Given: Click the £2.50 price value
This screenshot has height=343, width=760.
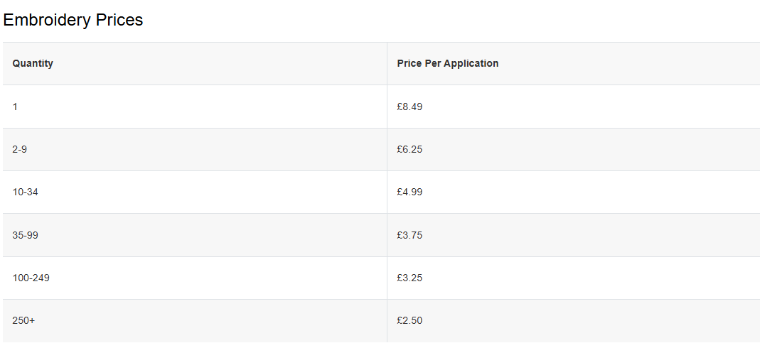Looking at the screenshot, I should tap(410, 320).
